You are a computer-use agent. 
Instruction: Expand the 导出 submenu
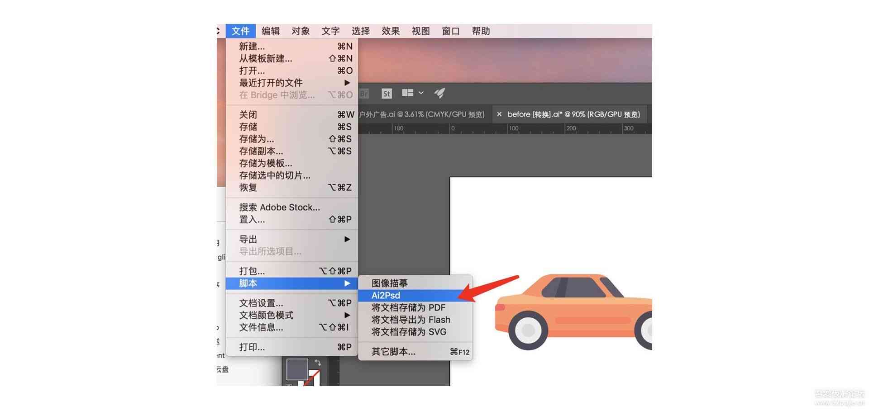[292, 239]
